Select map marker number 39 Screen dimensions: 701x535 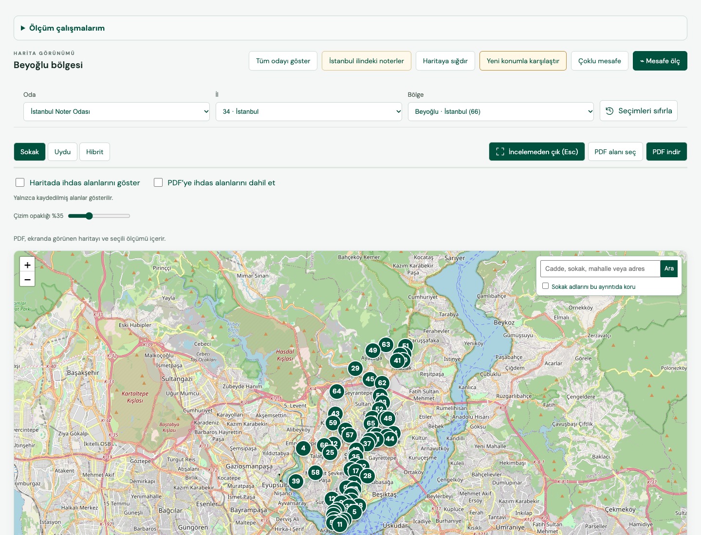tap(296, 481)
